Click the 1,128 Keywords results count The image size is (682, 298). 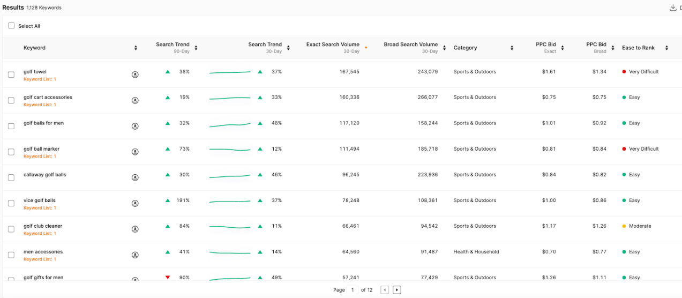pyautogui.click(x=44, y=8)
